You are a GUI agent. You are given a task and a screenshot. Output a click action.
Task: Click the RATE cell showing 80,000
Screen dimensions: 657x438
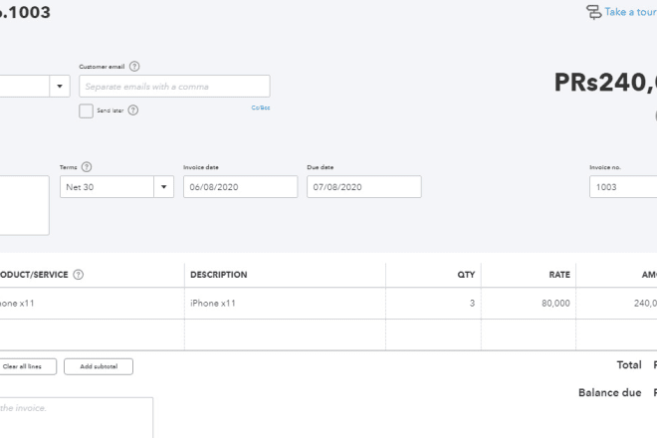pos(529,303)
